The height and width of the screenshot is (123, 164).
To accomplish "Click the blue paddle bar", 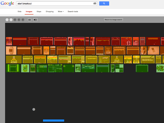I will [53, 120].
